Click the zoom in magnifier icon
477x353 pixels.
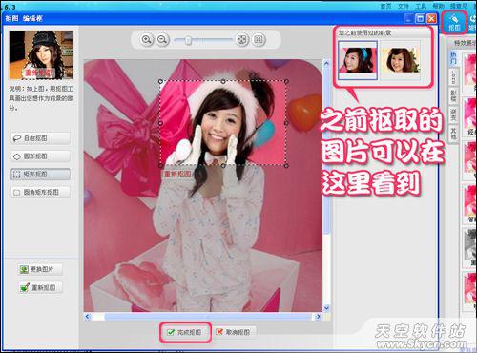point(147,40)
